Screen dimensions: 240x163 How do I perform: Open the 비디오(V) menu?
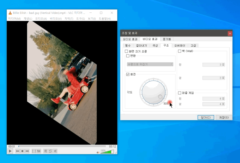click(x=56, y=18)
